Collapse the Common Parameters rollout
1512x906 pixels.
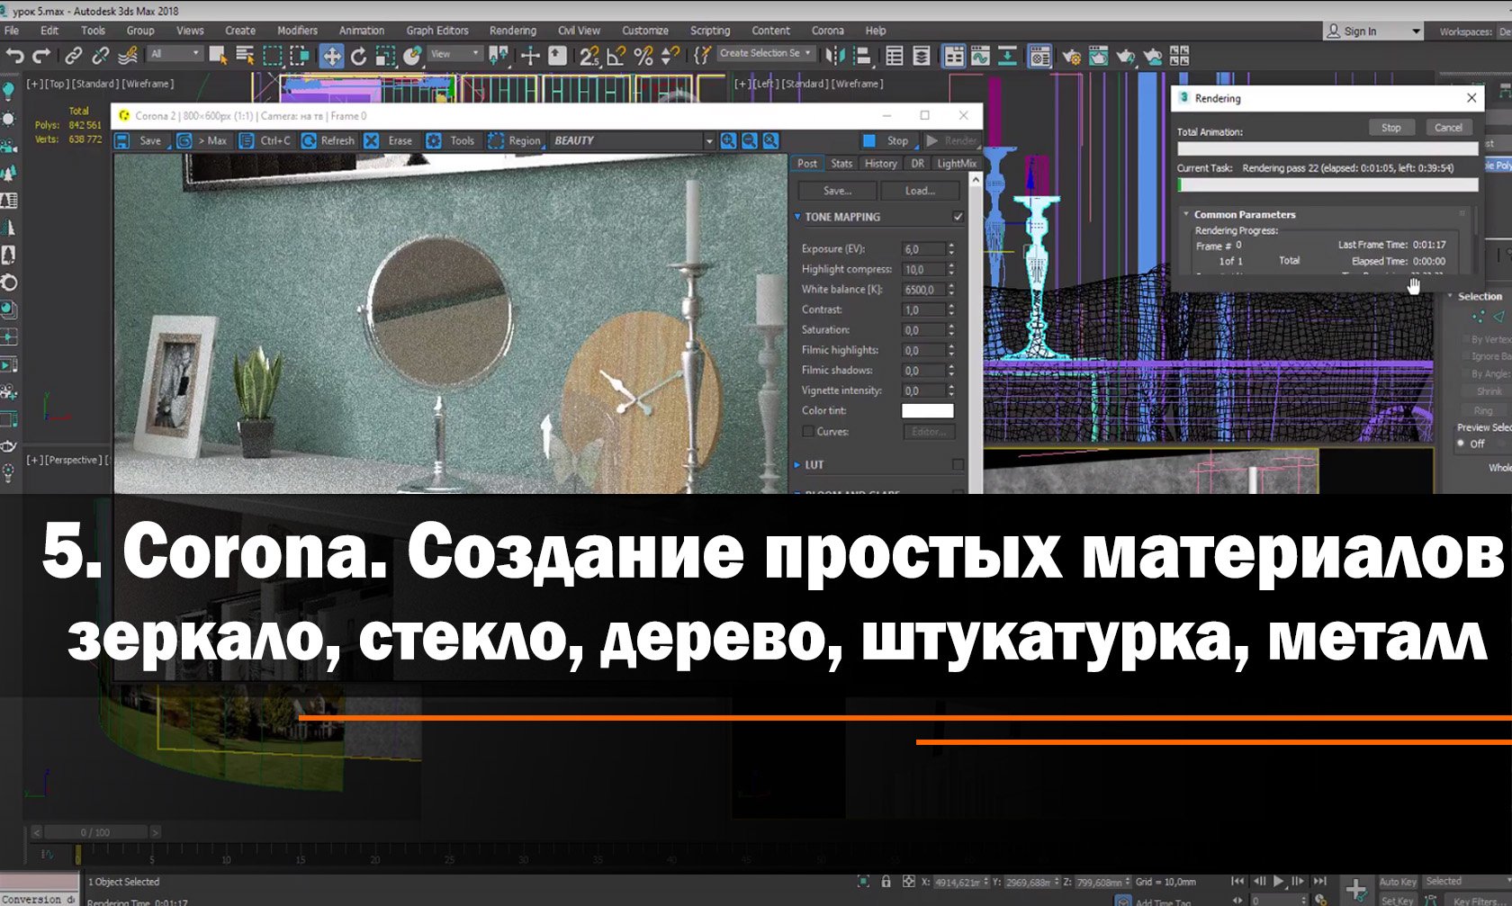click(x=1185, y=214)
